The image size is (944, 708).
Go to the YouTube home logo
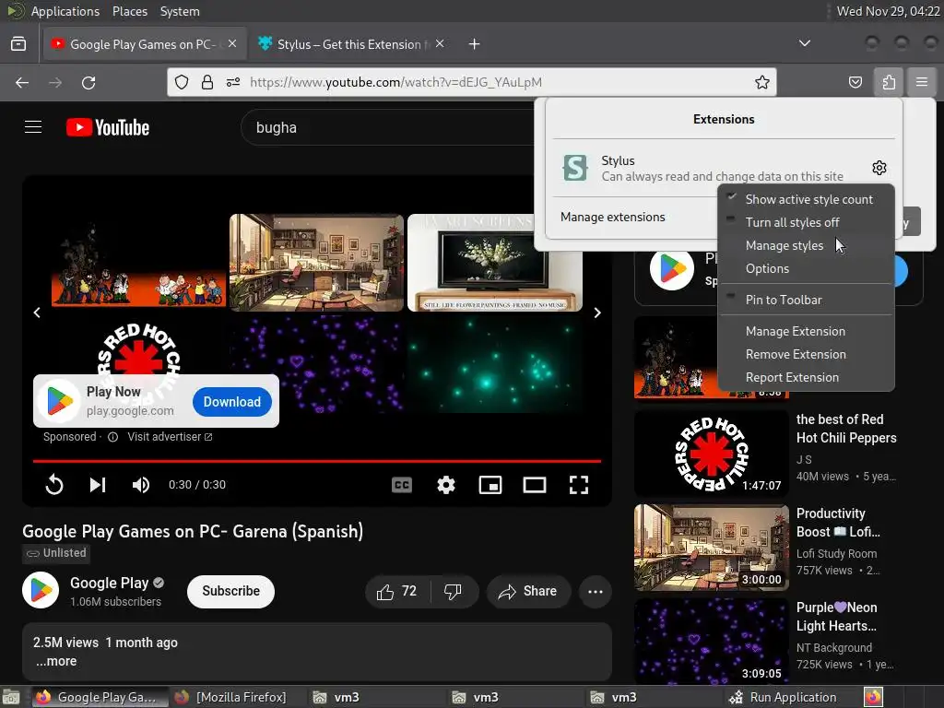tap(108, 127)
